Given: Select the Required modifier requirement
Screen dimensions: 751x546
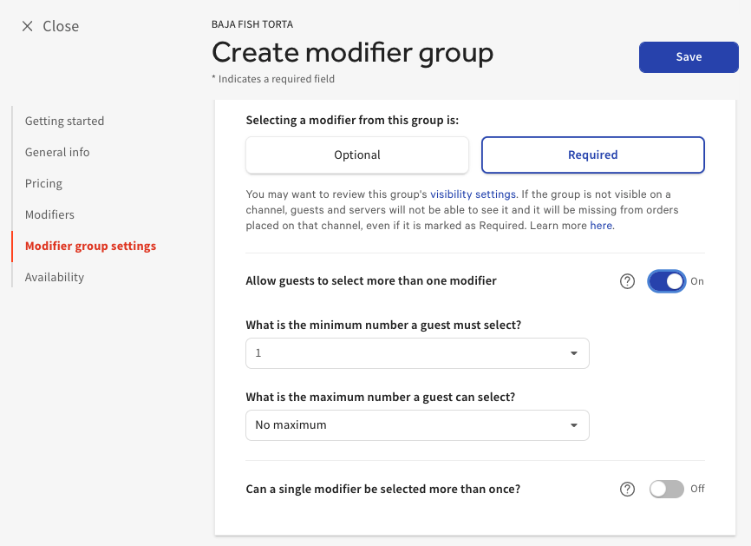Looking at the screenshot, I should (592, 155).
